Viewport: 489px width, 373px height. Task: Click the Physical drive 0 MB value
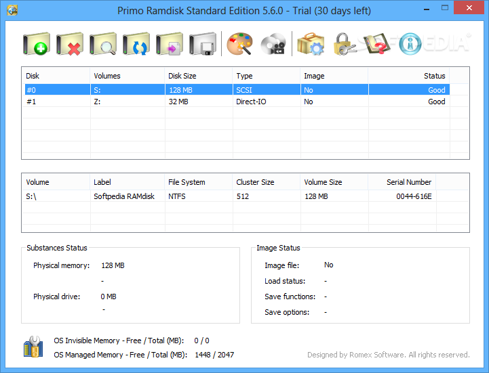(x=109, y=297)
